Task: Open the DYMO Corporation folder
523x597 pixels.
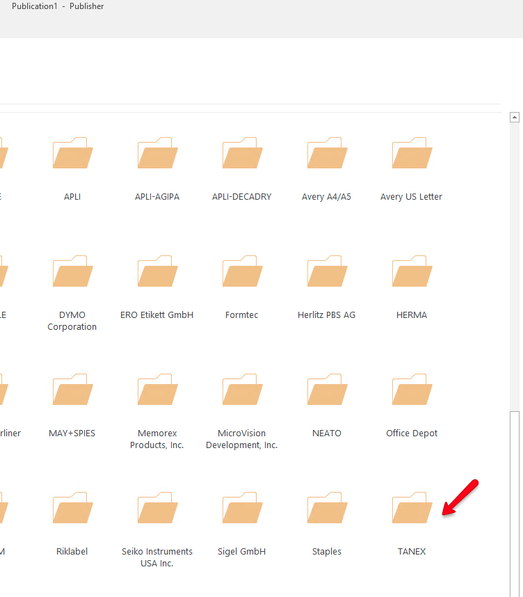Action: 72,272
